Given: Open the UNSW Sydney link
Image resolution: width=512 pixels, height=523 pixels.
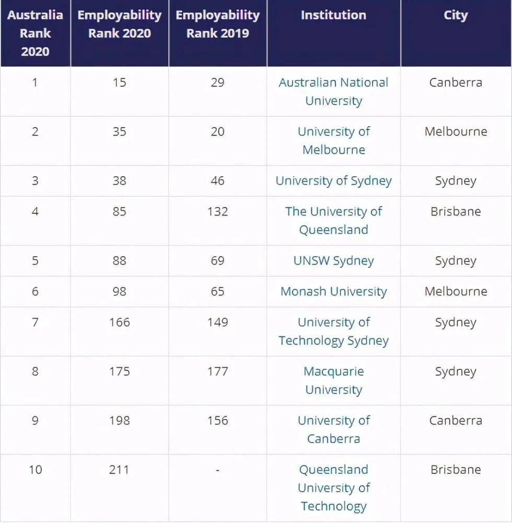Looking at the screenshot, I should (333, 261).
